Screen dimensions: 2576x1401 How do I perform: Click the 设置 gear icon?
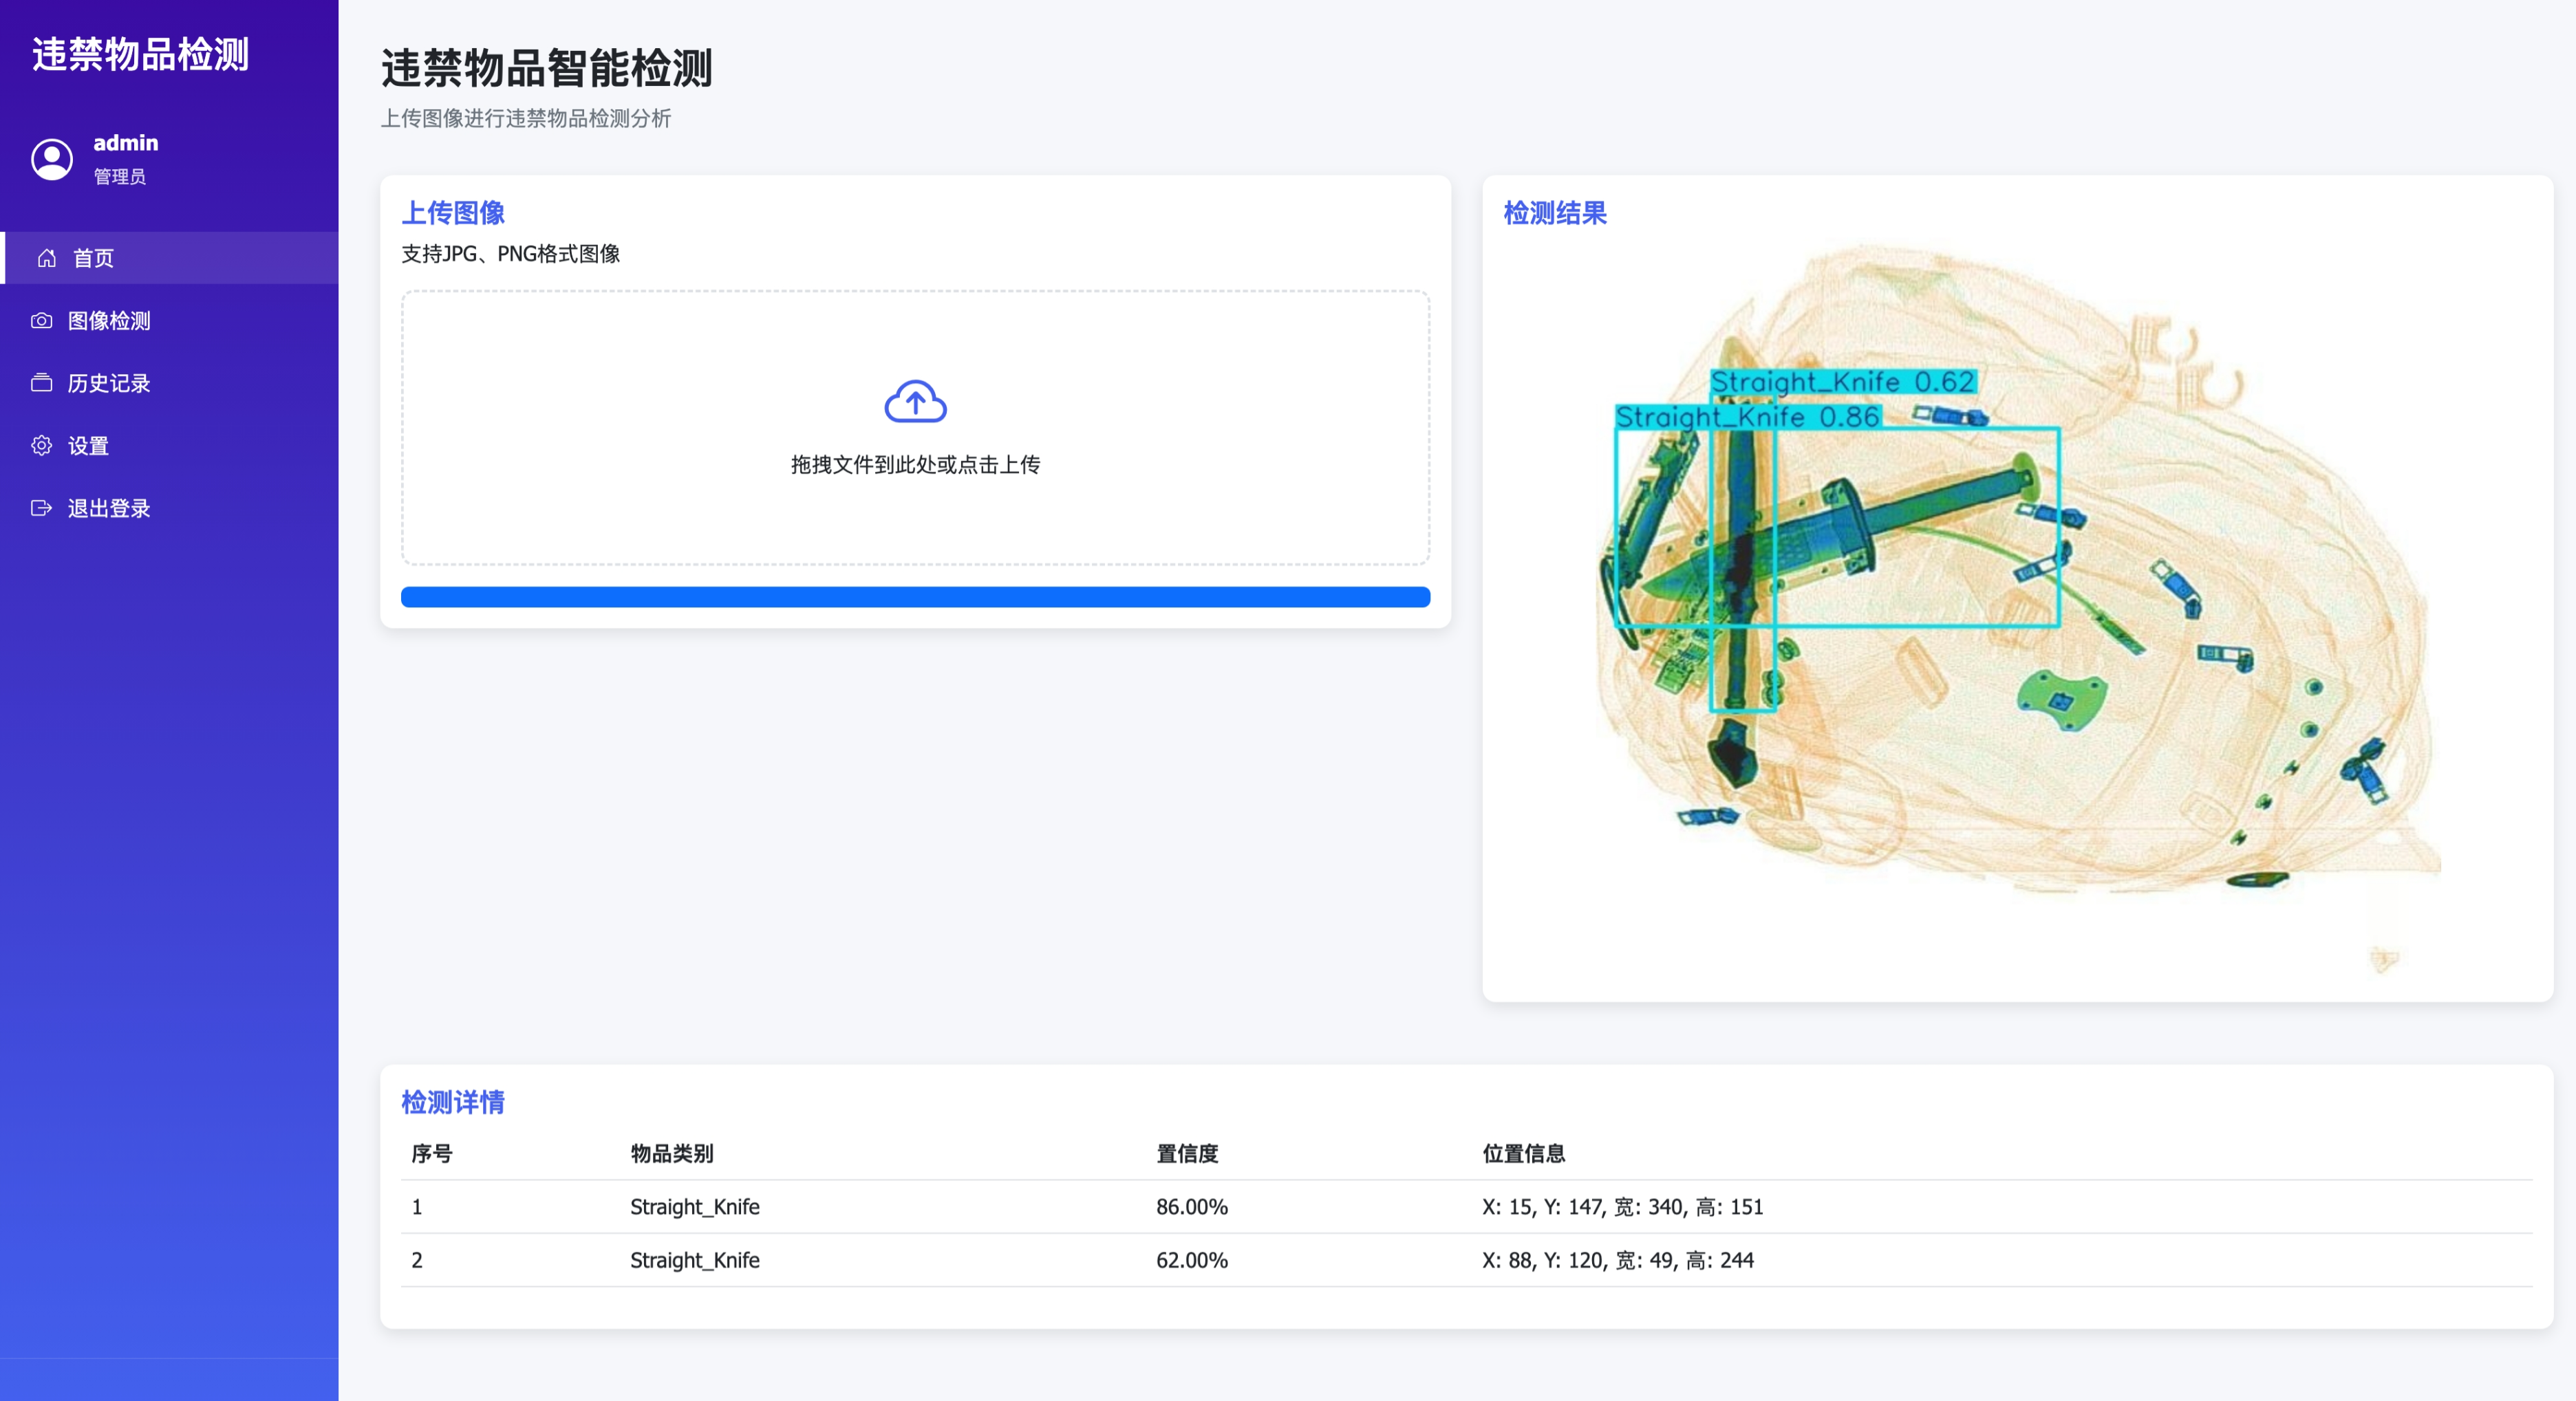[x=41, y=446]
